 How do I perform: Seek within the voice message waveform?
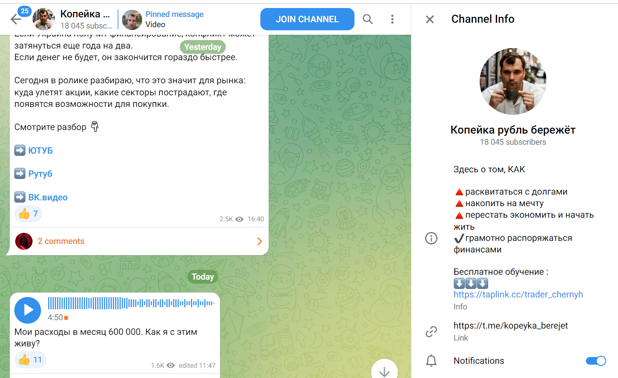point(131,303)
